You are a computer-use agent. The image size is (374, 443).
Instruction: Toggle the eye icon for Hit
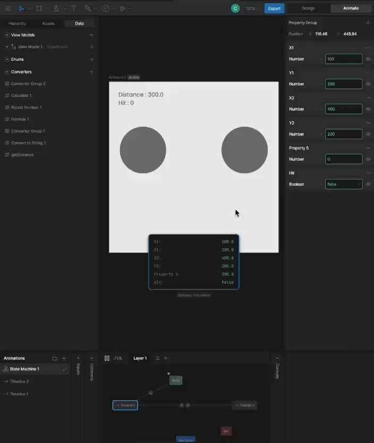(x=368, y=184)
